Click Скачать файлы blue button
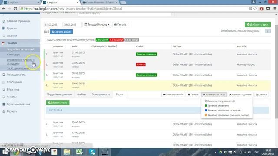The width and height of the screenshot is (278, 156). pyautogui.click(x=61, y=32)
